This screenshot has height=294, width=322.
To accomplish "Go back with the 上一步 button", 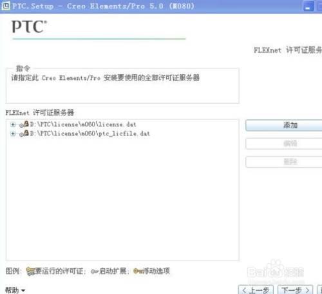I will [x=256, y=290].
